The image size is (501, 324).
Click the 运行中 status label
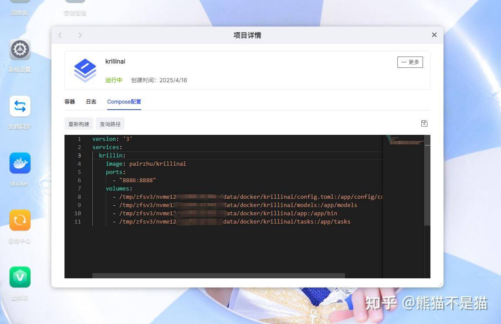coord(114,80)
